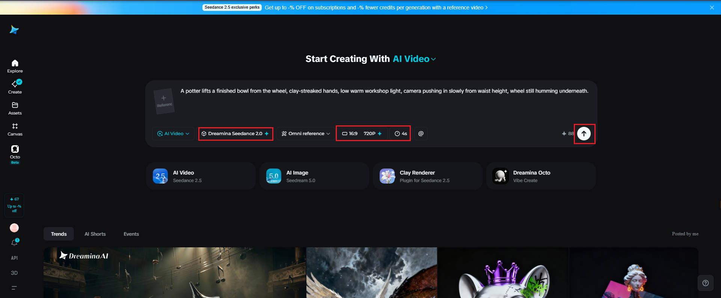Expand the AI Video heading dropdown
This screenshot has height=298, width=721.
[415, 59]
